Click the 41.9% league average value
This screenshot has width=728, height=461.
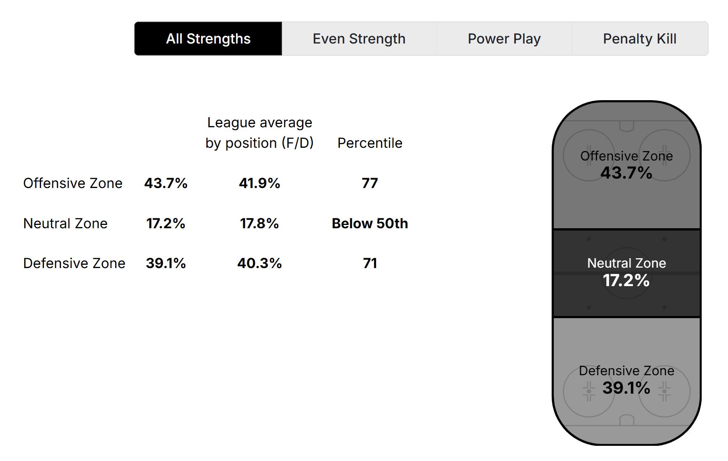click(x=260, y=183)
